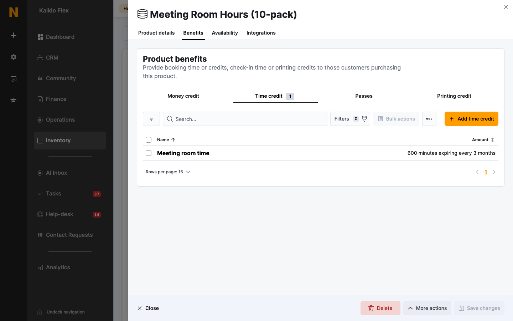Open Dashboard in sidebar
513x321 pixels.
tap(70, 37)
